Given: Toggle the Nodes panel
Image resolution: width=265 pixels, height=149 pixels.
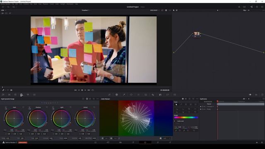Looking at the screenshot, I should click(x=252, y=7).
